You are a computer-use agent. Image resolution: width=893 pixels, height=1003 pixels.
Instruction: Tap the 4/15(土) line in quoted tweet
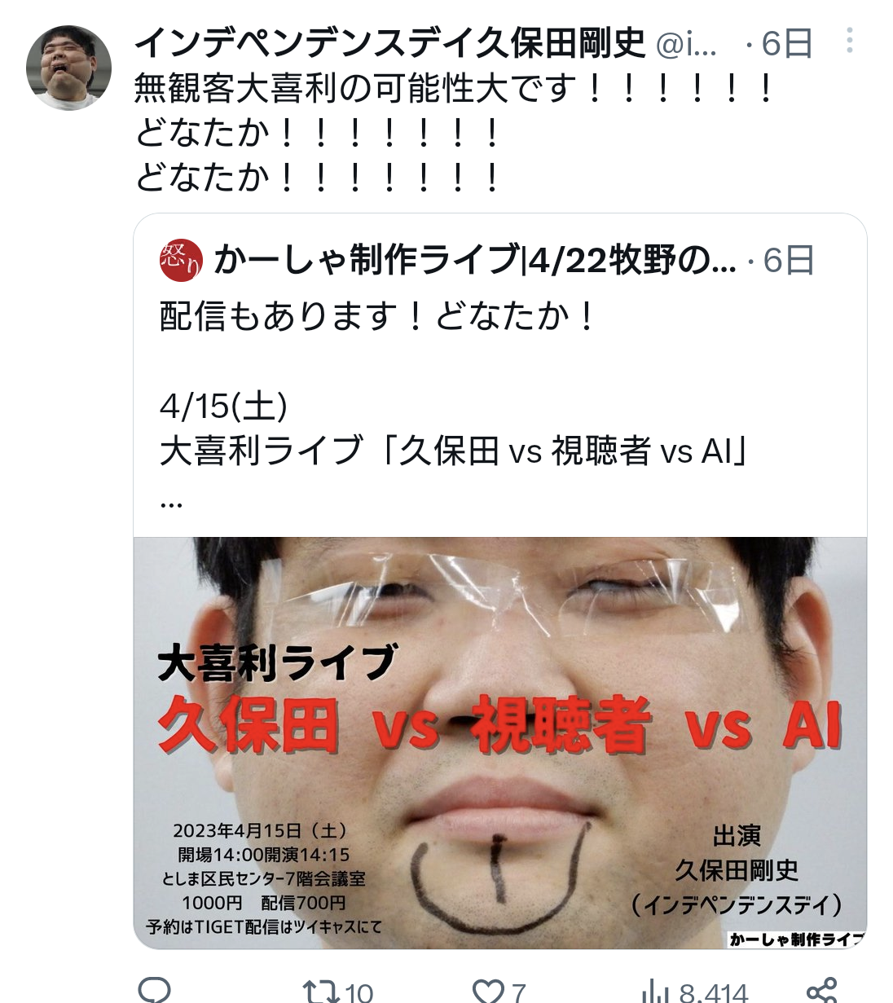[x=224, y=406]
